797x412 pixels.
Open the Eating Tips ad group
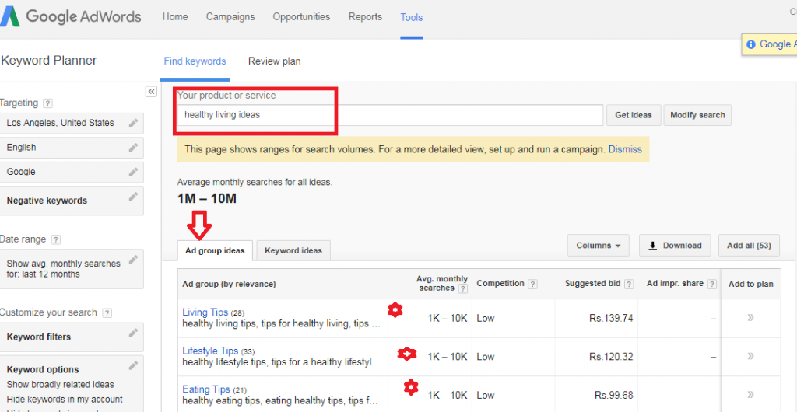206,389
